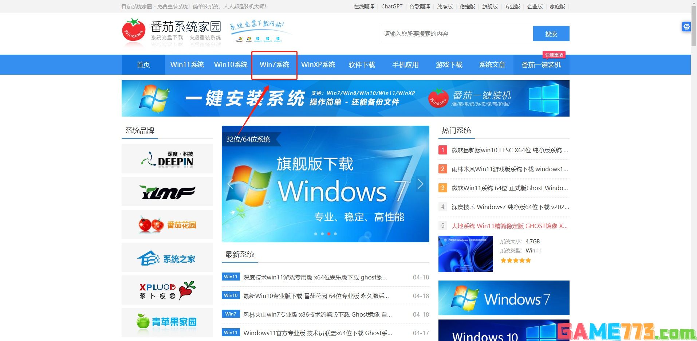Open the blue floating sidebar icon
Image resolution: width=697 pixels, height=341 pixels.
(686, 27)
